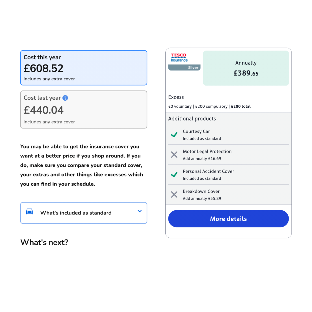Image resolution: width=312 pixels, height=312 pixels.
Task: Click the cross icon beside Motor Legal Protection
Action: (x=174, y=155)
